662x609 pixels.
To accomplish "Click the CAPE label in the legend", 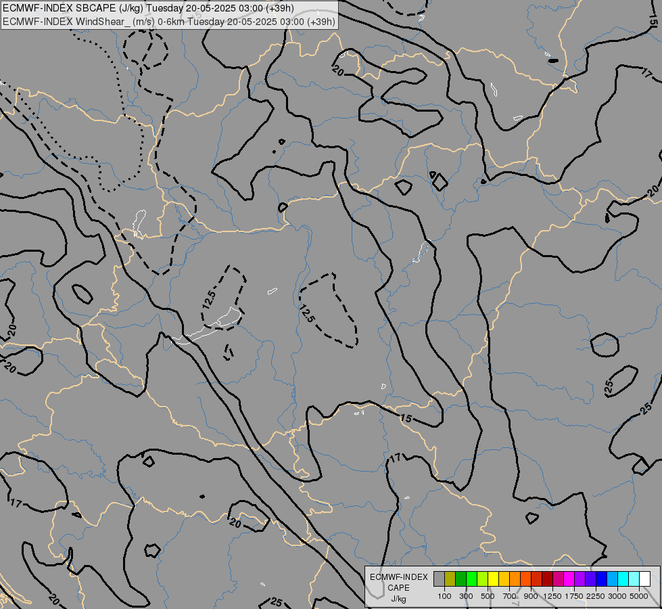I will (x=398, y=588).
